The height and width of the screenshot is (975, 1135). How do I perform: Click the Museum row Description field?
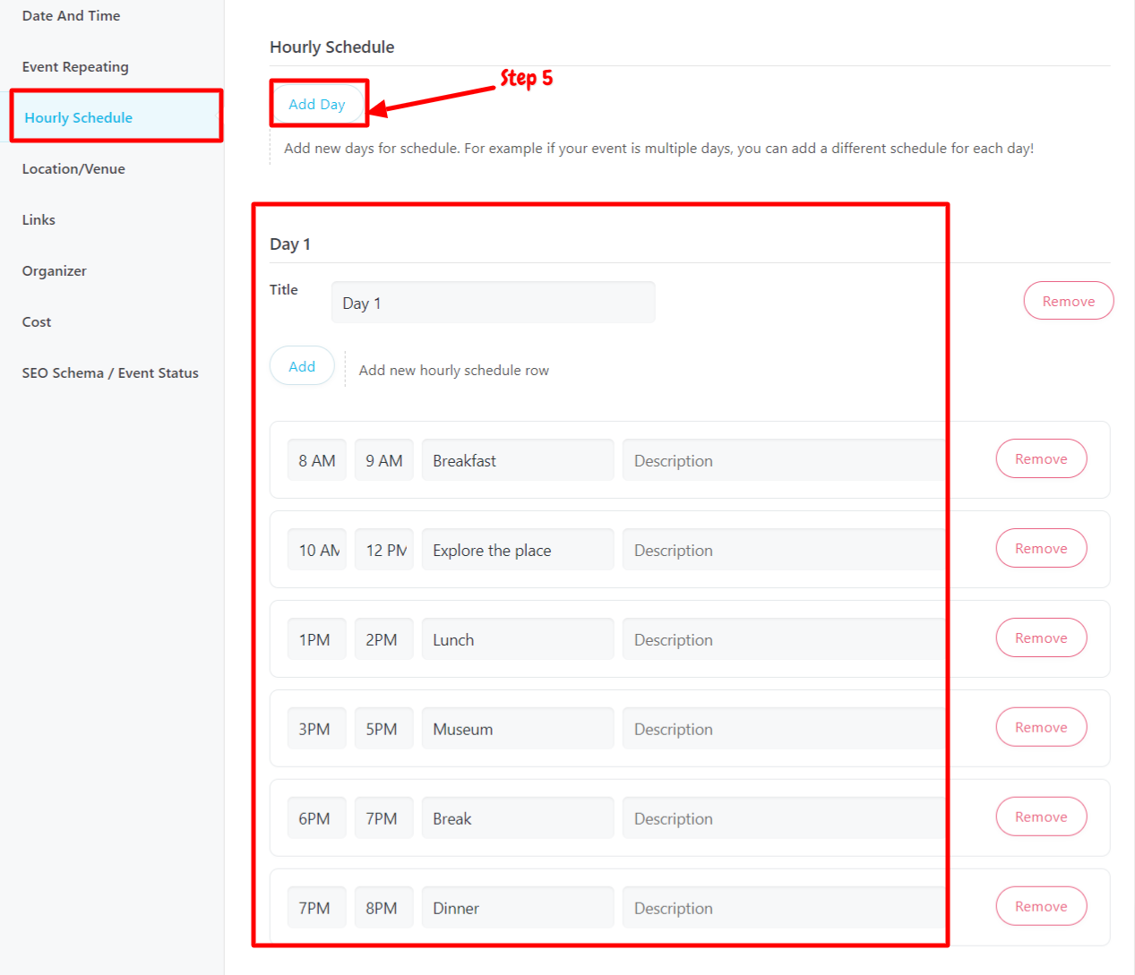pos(784,729)
